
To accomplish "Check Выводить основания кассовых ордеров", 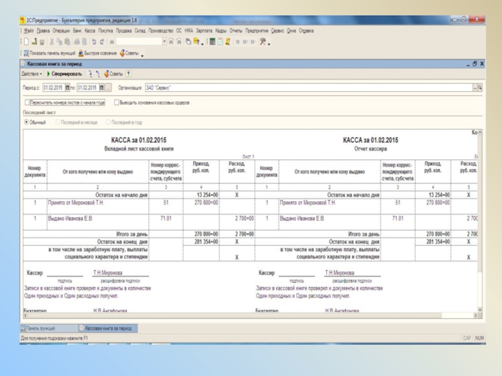I will pyautogui.click(x=117, y=102).
